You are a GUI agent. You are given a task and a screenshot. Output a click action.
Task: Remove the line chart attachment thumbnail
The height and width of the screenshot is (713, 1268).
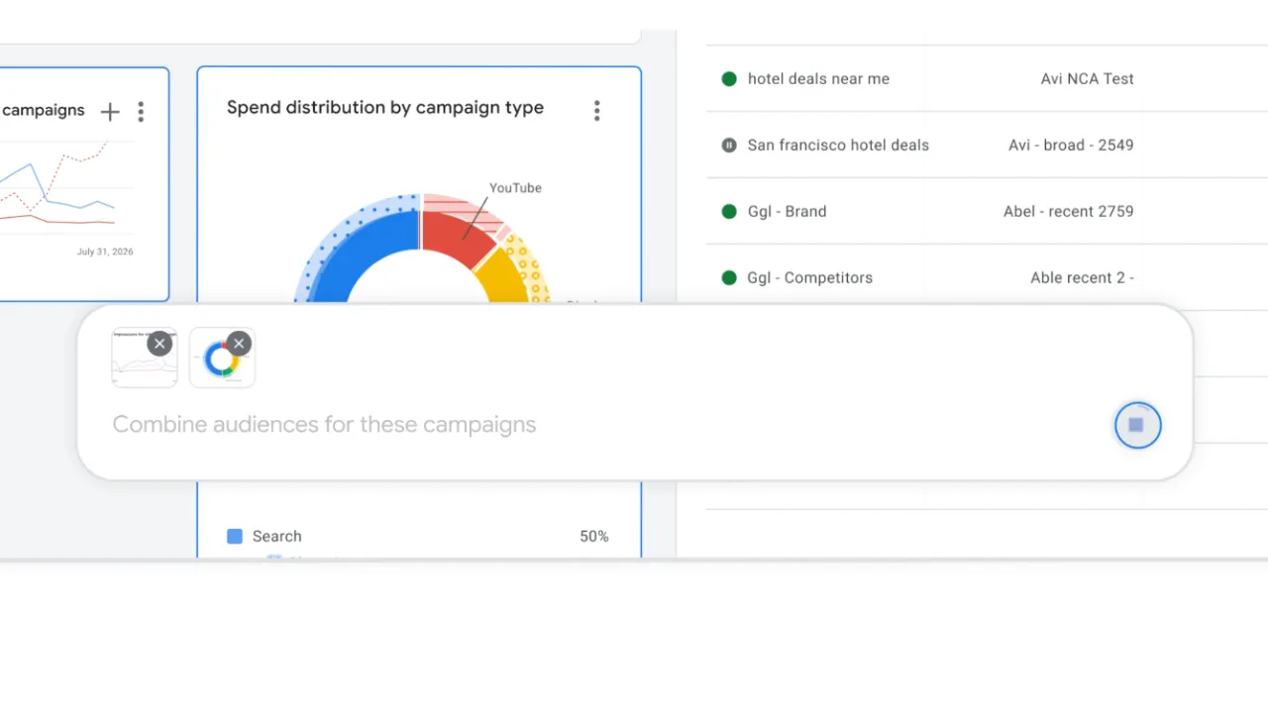(159, 344)
